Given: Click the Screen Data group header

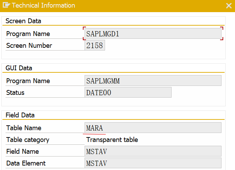Looking at the screenshot, I should (x=23, y=21).
